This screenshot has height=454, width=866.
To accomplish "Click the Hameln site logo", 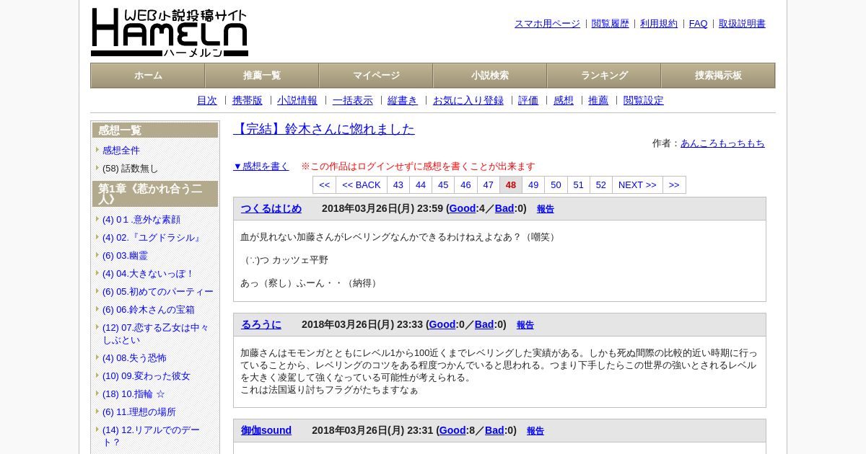I will [x=170, y=32].
